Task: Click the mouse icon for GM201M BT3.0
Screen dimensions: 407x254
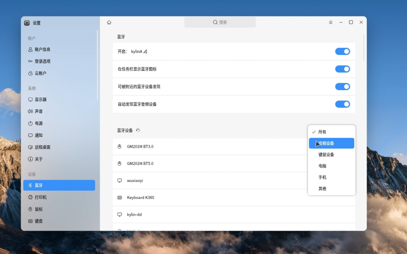Action: click(x=119, y=147)
